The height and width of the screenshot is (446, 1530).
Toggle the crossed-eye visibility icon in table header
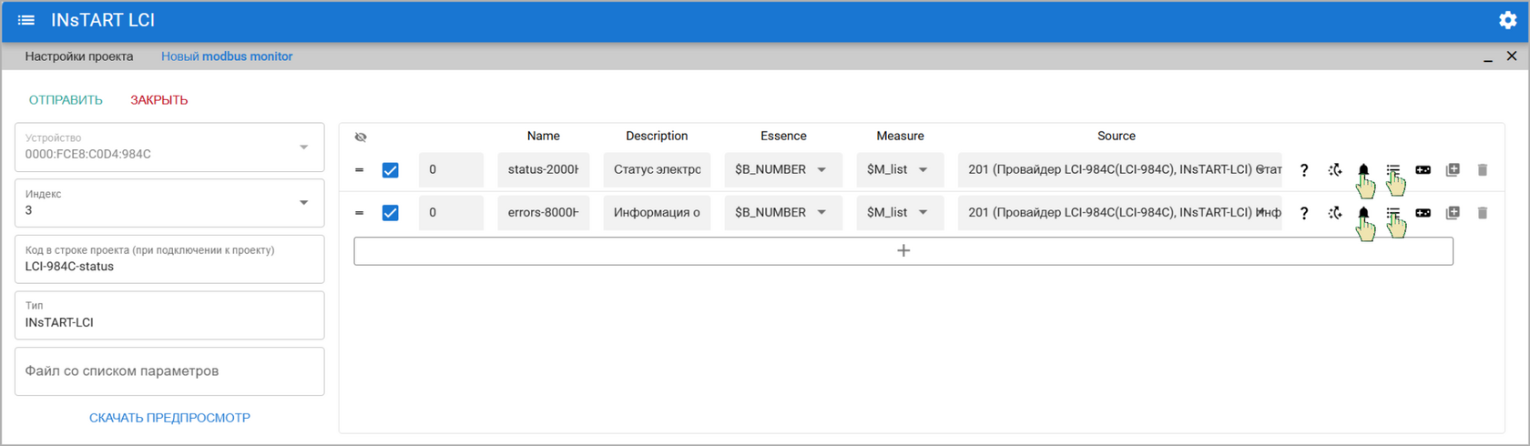[x=361, y=137]
